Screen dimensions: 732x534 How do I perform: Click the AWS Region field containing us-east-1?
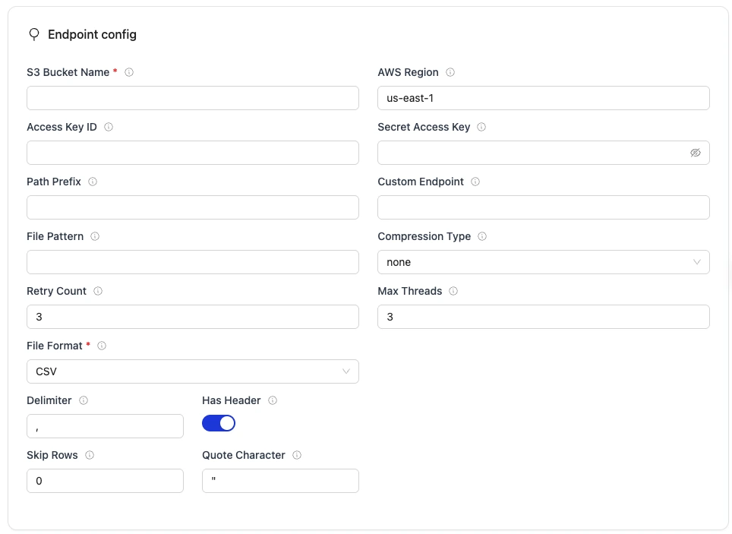pyautogui.click(x=543, y=98)
